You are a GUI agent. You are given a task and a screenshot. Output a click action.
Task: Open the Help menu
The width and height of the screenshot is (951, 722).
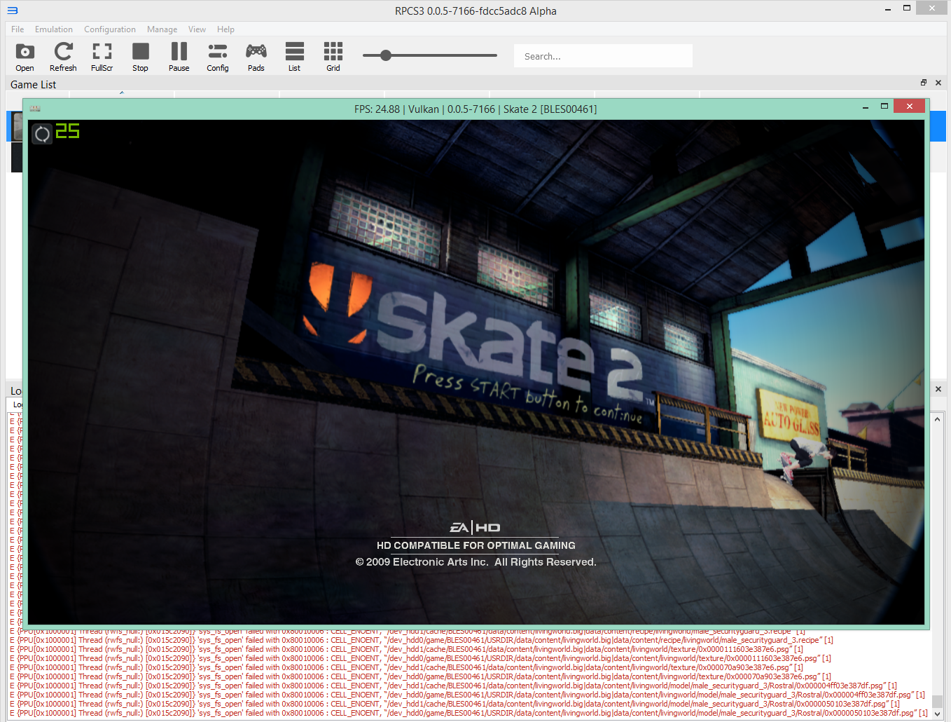coord(225,29)
